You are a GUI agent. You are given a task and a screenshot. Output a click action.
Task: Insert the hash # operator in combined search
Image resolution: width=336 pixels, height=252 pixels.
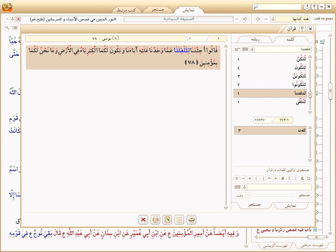click(283, 178)
